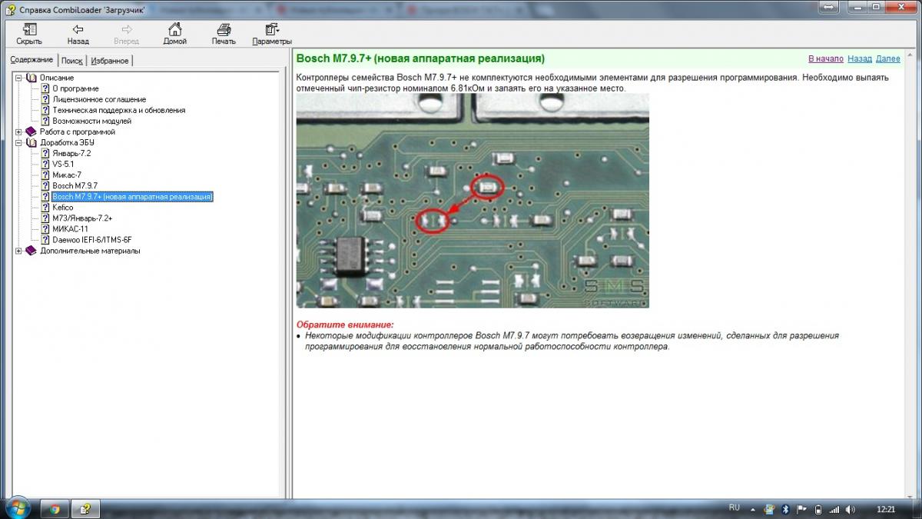Click the help window taskbar button

tap(85, 508)
